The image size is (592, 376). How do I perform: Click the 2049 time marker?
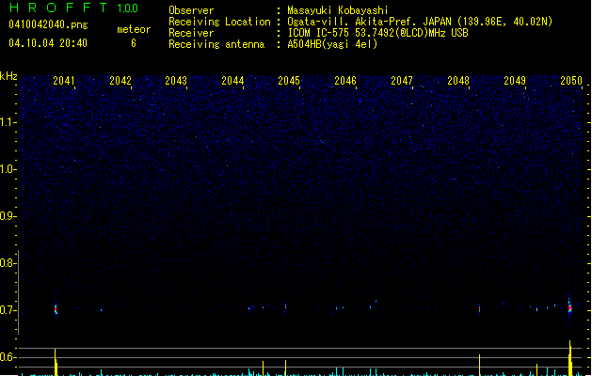[515, 81]
